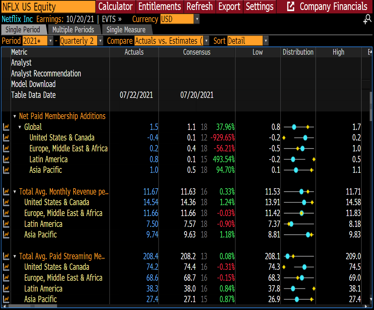The width and height of the screenshot is (374, 310).
Task: Open the Currency dropdown
Action: pos(197,19)
